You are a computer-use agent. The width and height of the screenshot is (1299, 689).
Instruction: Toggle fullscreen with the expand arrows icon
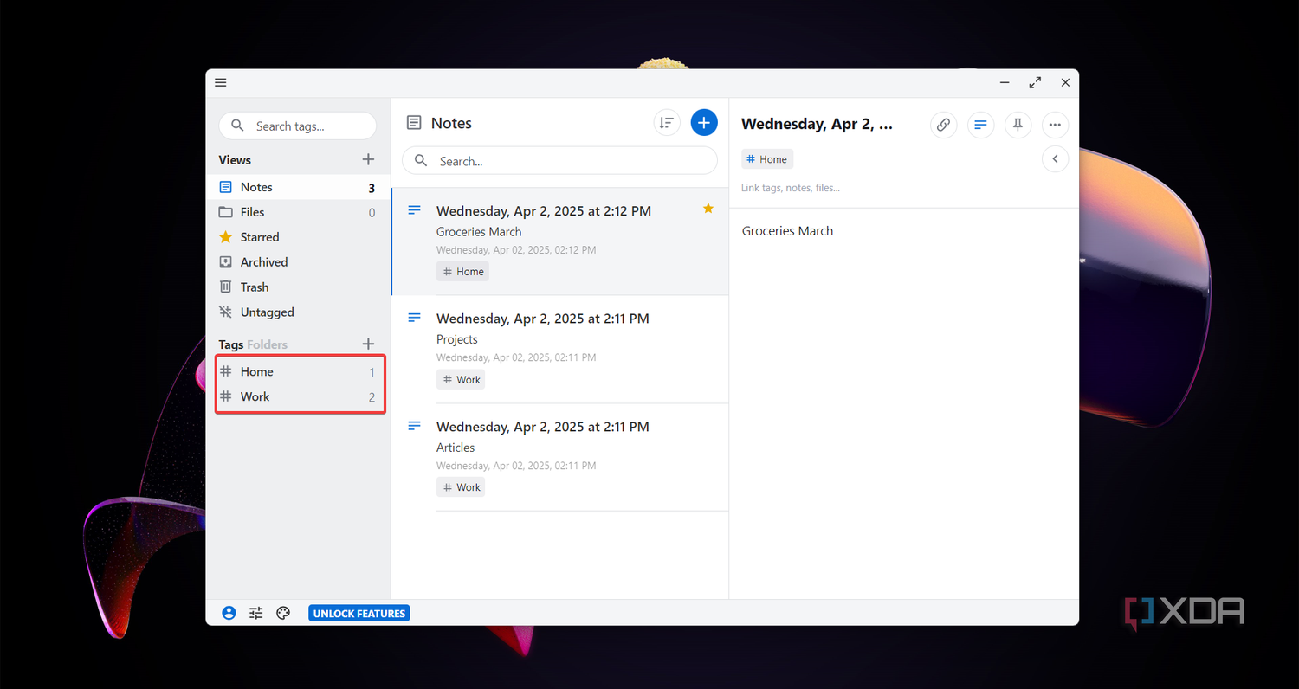coord(1035,83)
